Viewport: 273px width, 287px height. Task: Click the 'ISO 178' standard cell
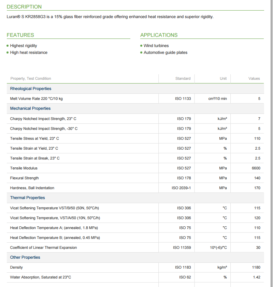click(x=184, y=178)
